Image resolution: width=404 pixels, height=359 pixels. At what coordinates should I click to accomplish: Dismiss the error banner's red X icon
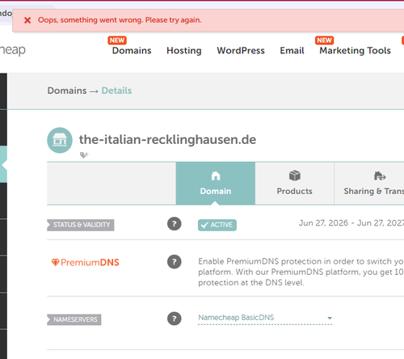[27, 20]
